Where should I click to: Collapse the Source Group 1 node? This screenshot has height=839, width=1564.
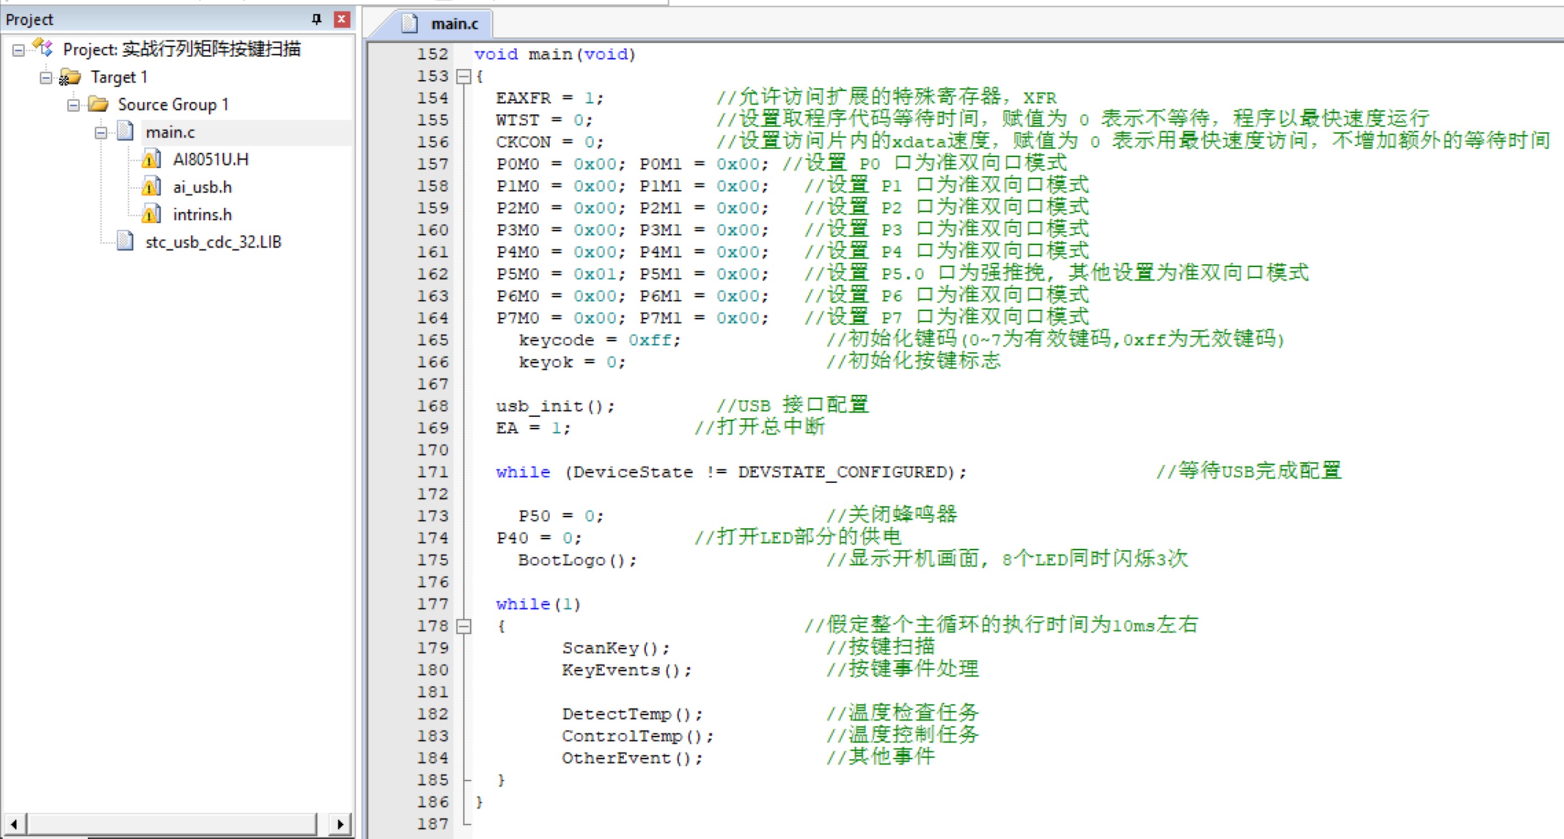coord(74,105)
